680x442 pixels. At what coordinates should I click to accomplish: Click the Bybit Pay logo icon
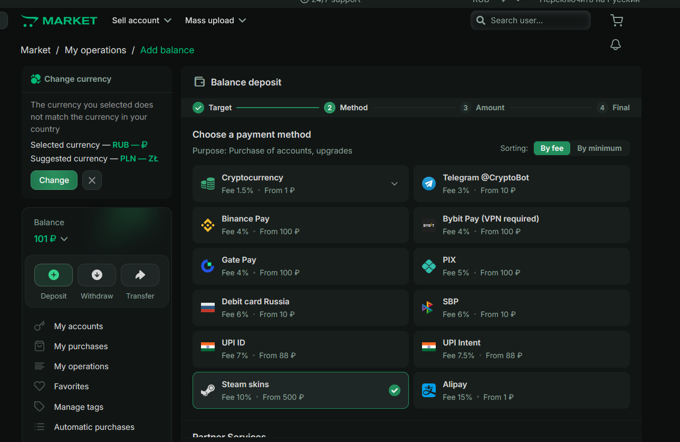click(429, 225)
